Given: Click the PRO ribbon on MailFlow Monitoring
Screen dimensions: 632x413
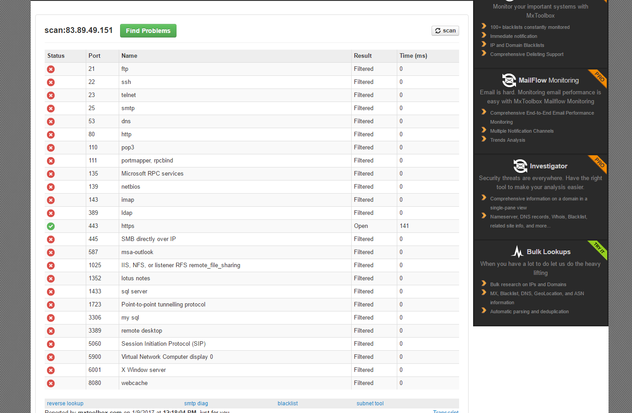Looking at the screenshot, I should [599, 77].
